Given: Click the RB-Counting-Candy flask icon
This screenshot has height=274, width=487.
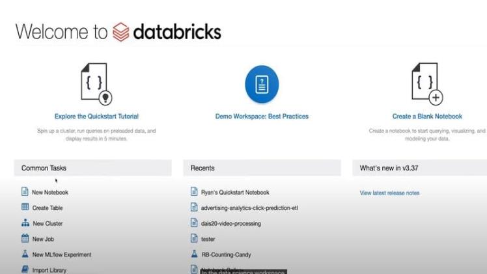Looking at the screenshot, I should (194, 254).
